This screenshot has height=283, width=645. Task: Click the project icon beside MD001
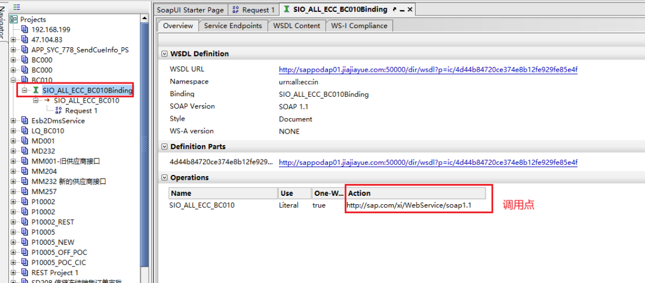coord(24,141)
